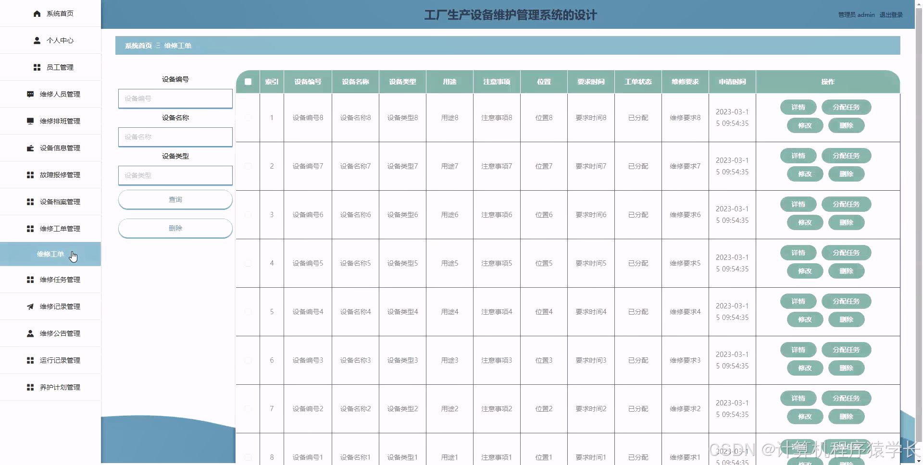Screen dimensions: 923x465
Task: Click the user icon beside 维修公告管理
Action: click(x=30, y=333)
